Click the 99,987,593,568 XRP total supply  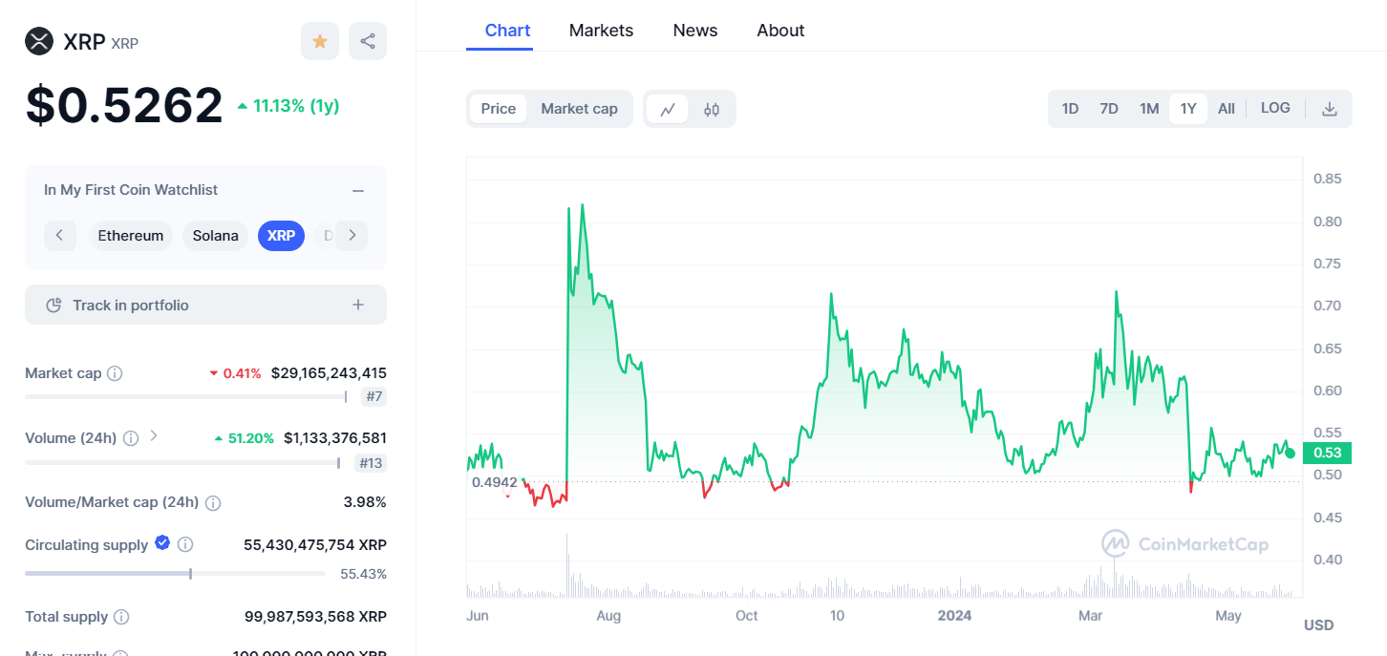315,617
